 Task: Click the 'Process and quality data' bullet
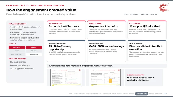click(23, 33)
